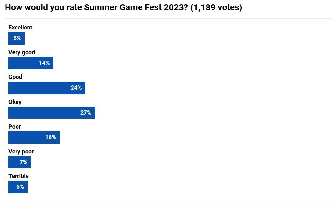The image size is (335, 203).
Task: Click the Very poor 7% bar
Action: 20,162
